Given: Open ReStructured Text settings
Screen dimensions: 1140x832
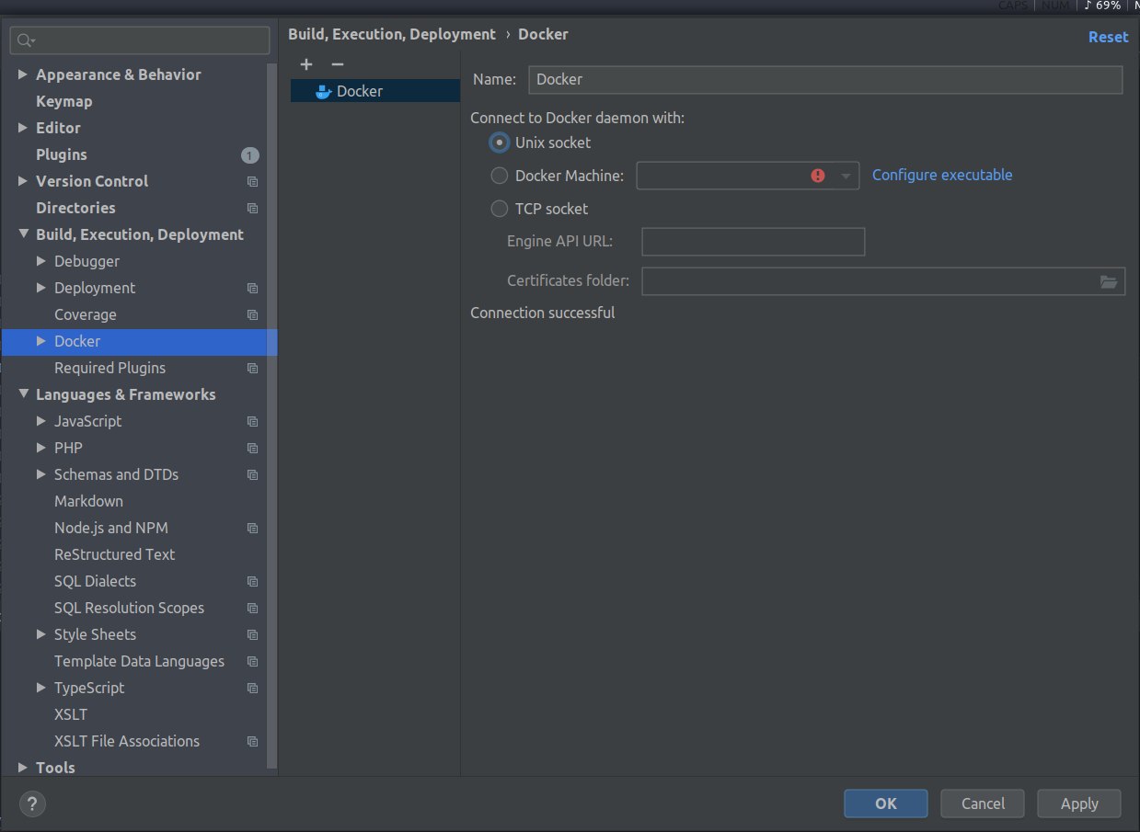Looking at the screenshot, I should coord(114,554).
